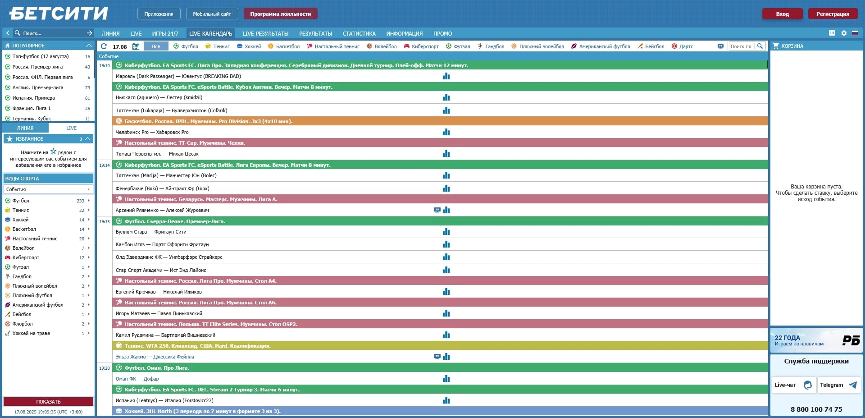865x418 pixels.
Task: Open the calendar date picker icon
Action: 136,46
